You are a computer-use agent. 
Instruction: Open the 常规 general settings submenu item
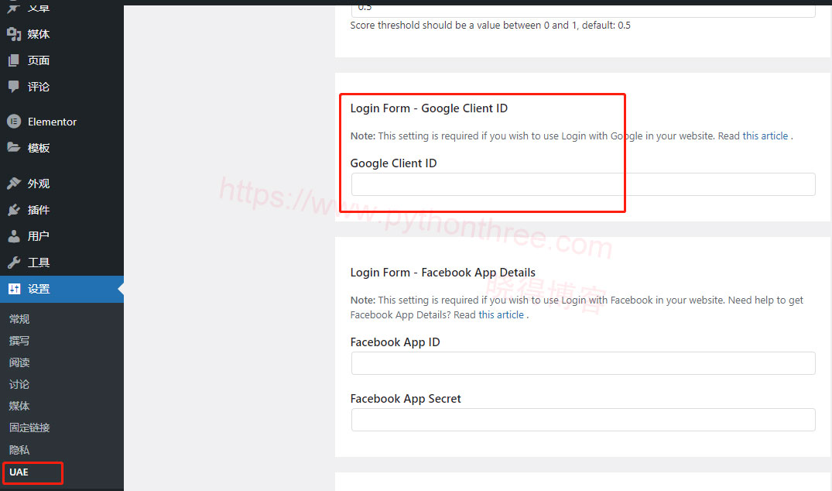click(x=19, y=319)
